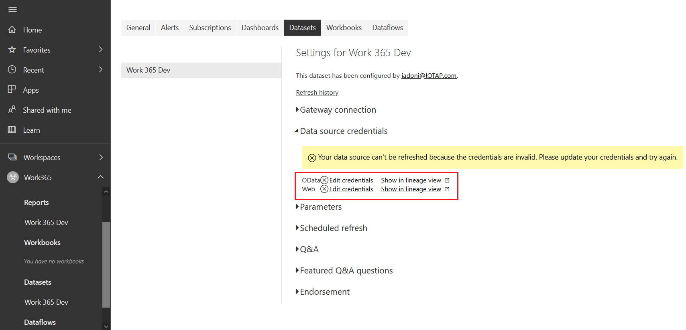Click the external link icon for OData lineage

447,180
